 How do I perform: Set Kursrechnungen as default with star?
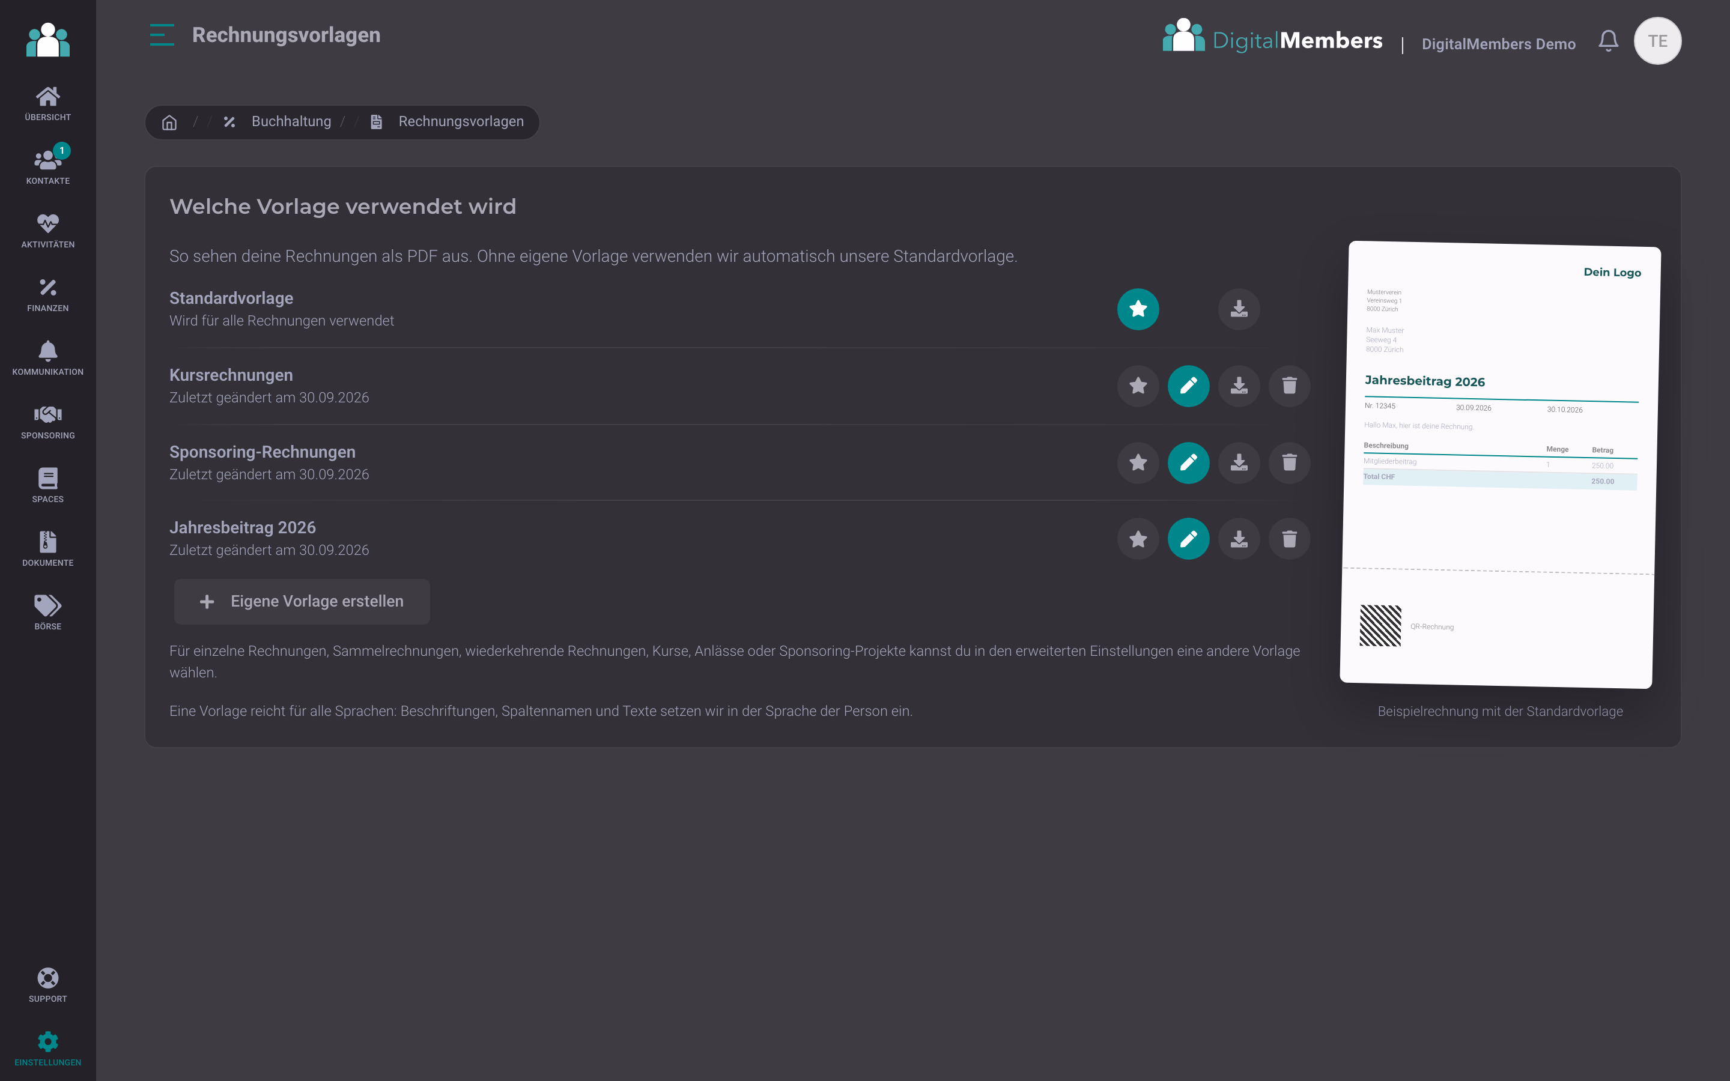1138,386
